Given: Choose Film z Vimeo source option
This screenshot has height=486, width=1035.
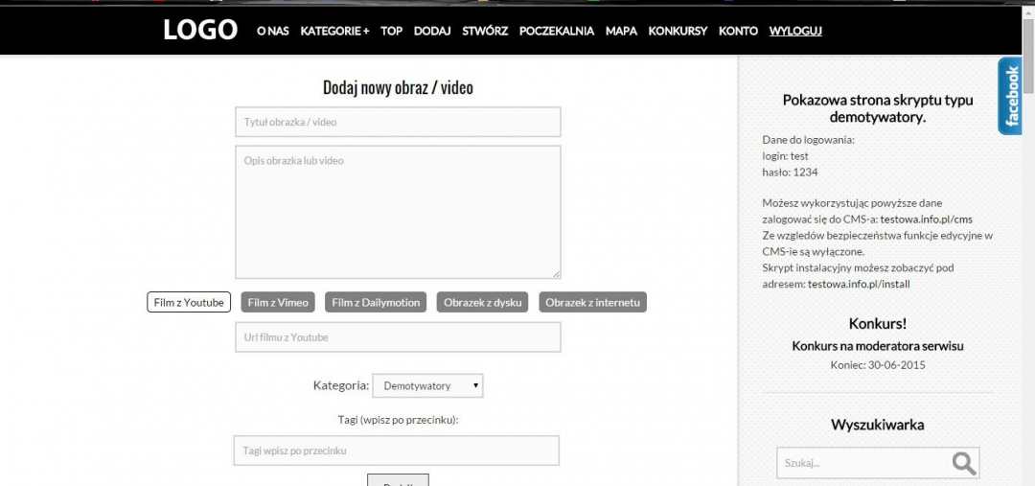Looking at the screenshot, I should pyautogui.click(x=278, y=302).
